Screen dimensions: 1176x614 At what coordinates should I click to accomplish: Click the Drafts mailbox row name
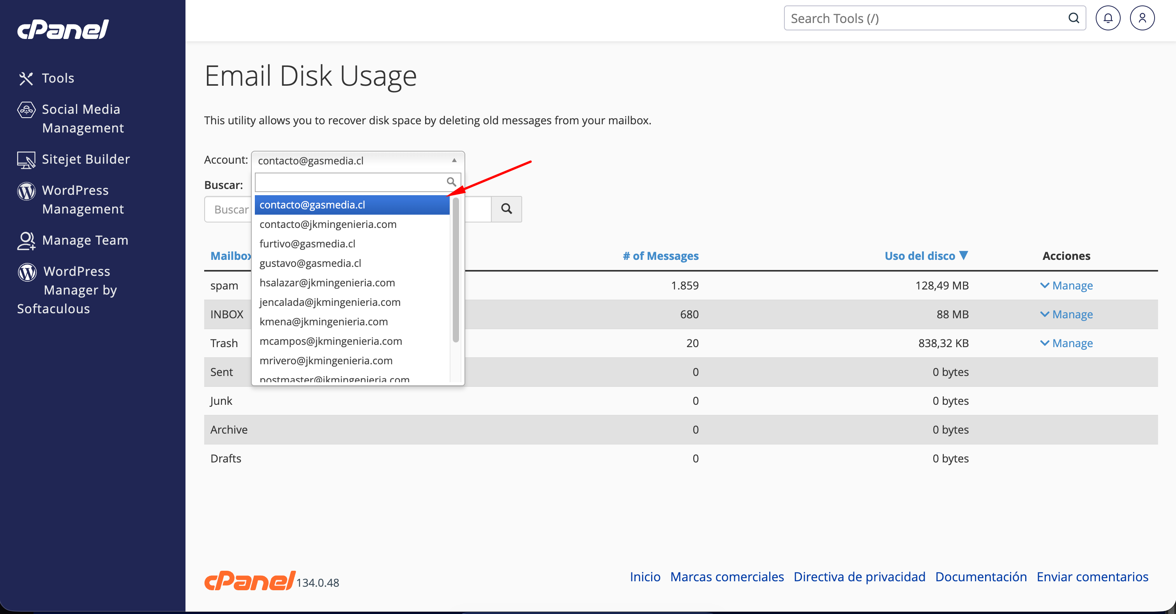pos(226,459)
